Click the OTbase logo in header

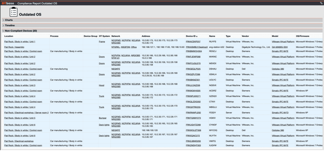8,3
